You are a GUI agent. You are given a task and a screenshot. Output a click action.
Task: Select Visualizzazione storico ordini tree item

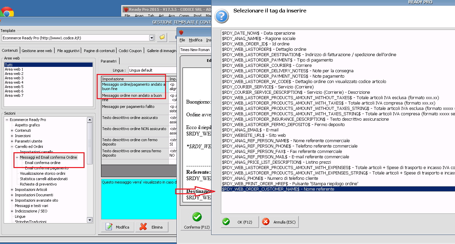(x=42, y=173)
